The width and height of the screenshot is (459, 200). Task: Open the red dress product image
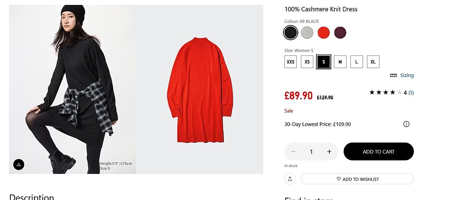200,89
